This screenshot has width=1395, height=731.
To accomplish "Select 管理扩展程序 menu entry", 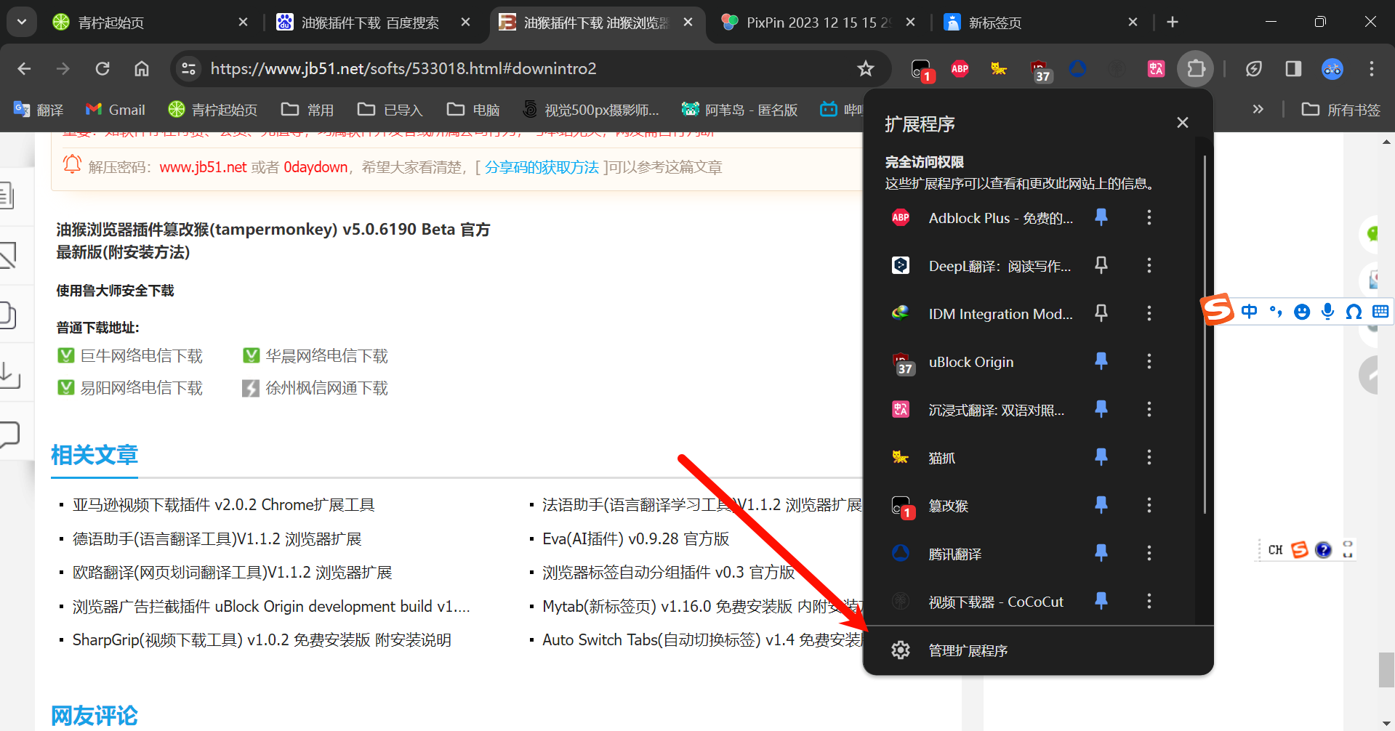I will [x=968, y=650].
